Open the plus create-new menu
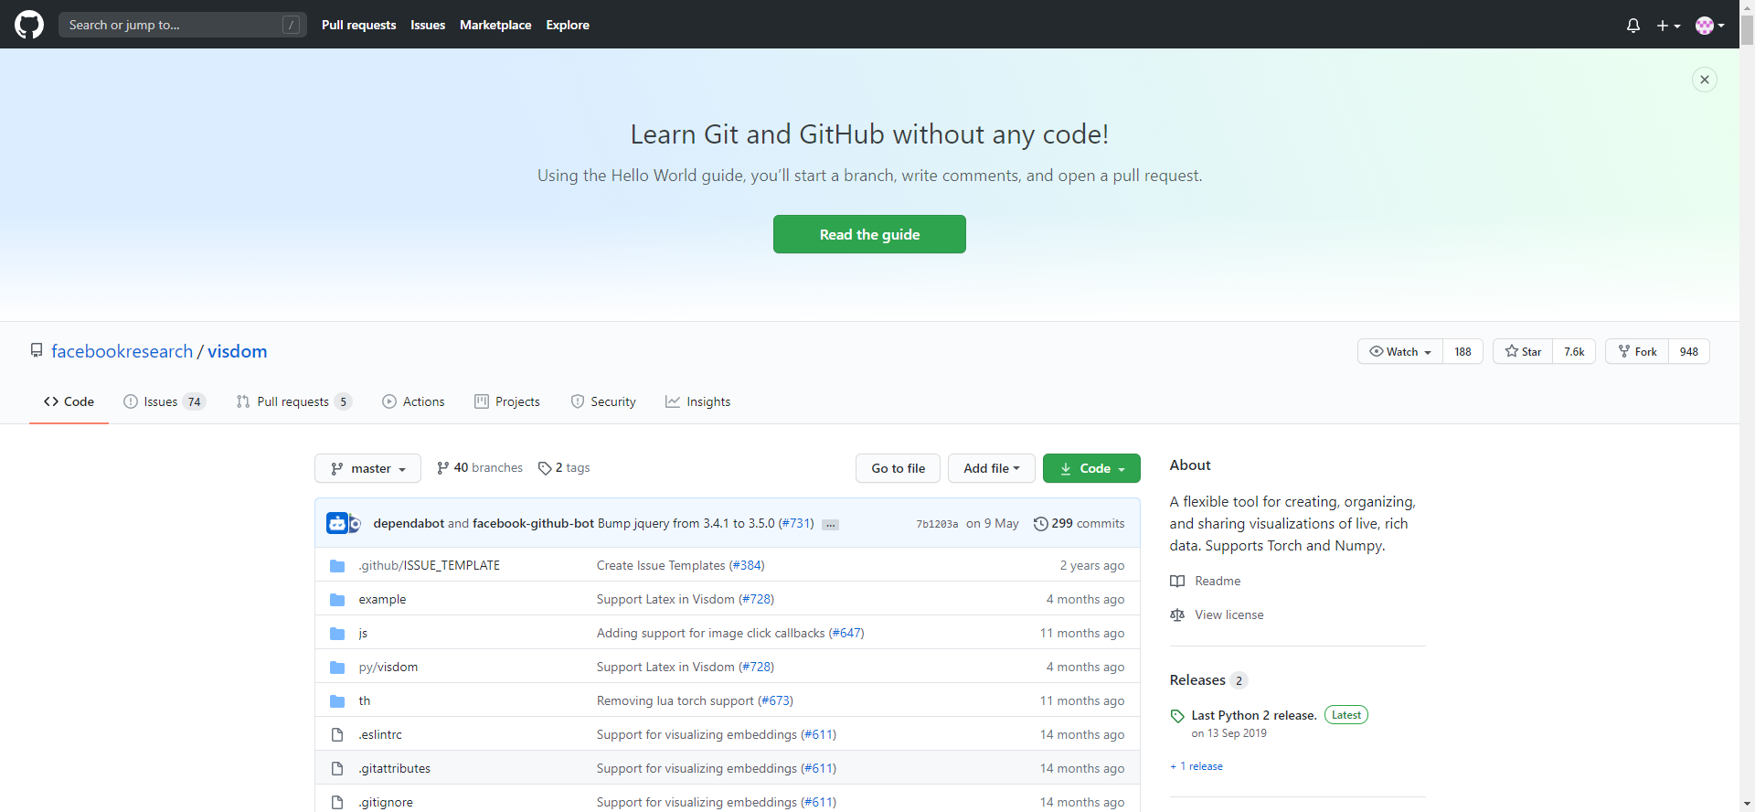Viewport: 1755px width, 812px height. tap(1668, 26)
